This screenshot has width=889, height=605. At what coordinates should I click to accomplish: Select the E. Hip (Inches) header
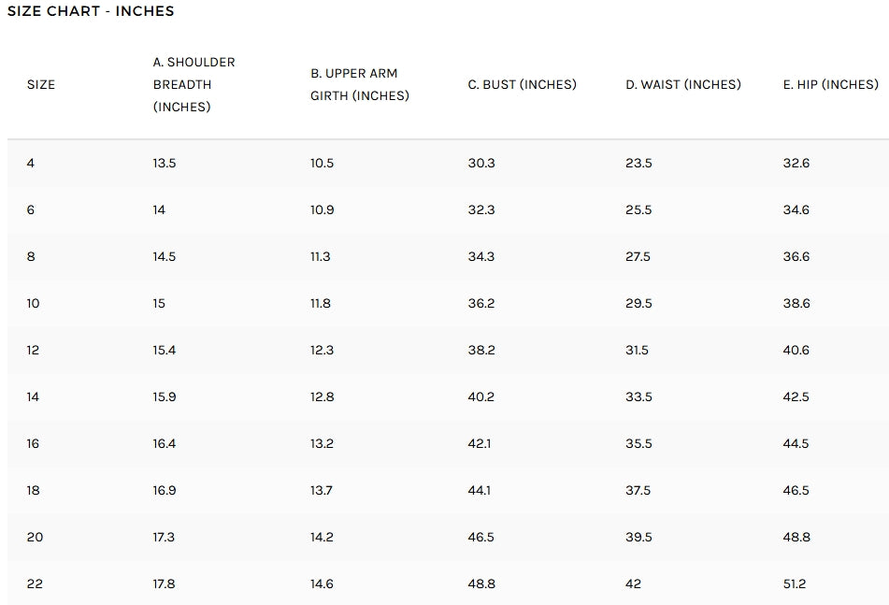point(830,84)
